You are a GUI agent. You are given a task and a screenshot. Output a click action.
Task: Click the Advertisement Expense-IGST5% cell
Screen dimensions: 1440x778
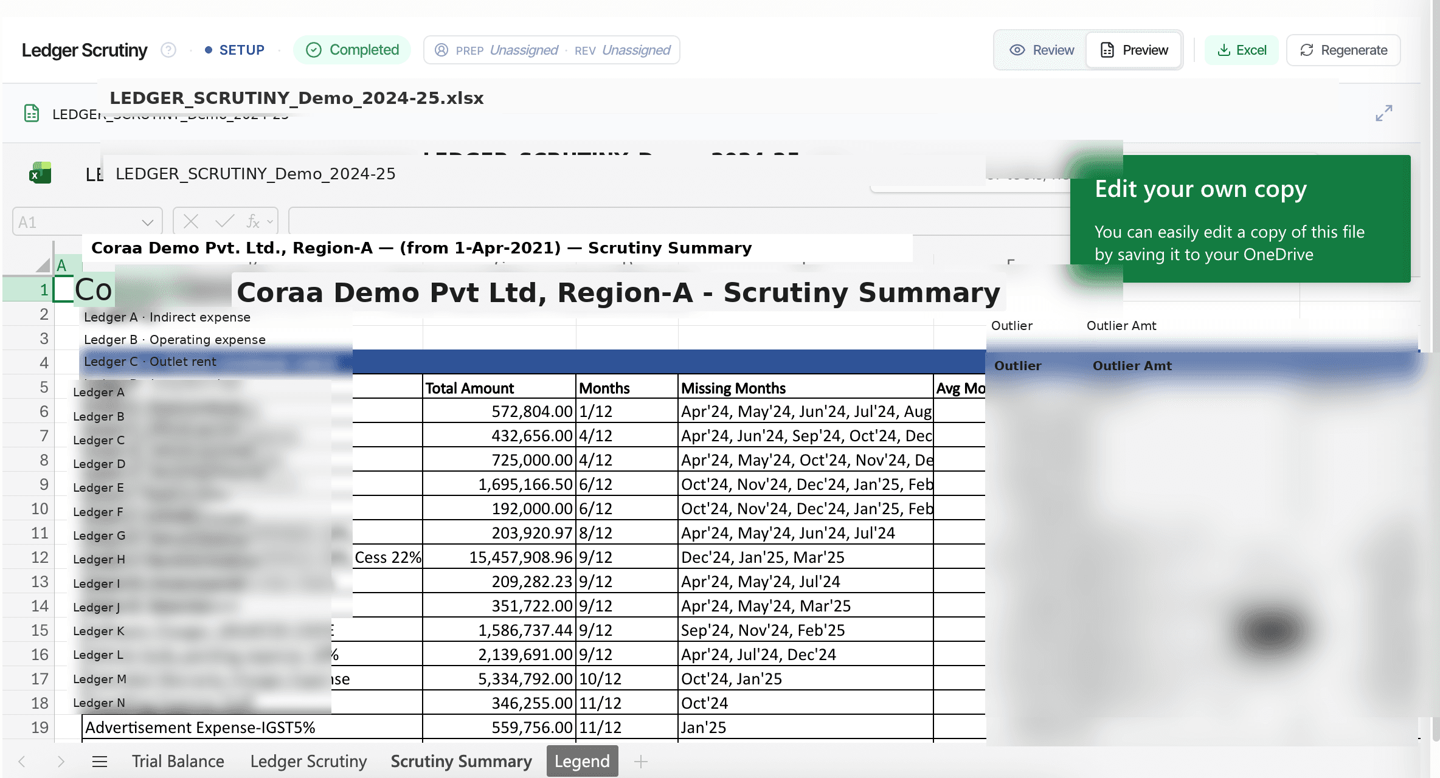pos(252,728)
